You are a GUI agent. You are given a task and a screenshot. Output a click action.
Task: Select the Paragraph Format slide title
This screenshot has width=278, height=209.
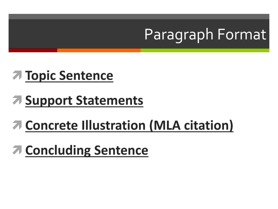205,35
